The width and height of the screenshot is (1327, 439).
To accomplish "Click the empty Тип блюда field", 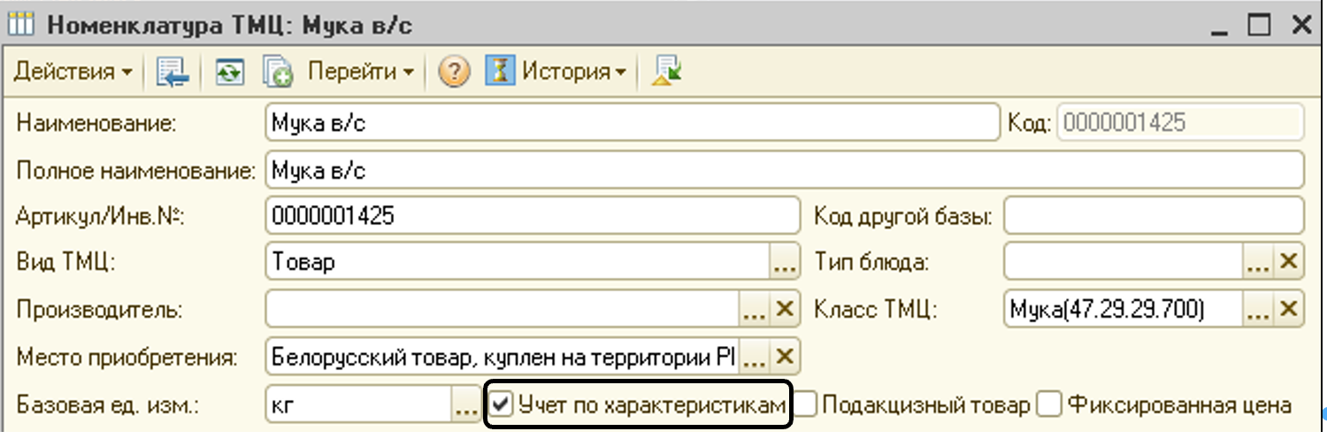I will click(x=1124, y=262).
